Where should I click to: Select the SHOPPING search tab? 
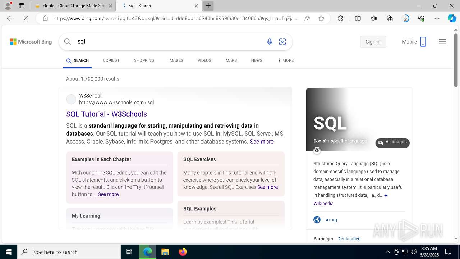pyautogui.click(x=144, y=60)
